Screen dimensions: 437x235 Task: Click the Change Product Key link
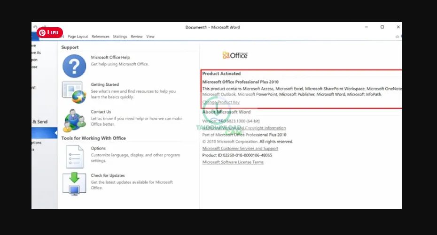pyautogui.click(x=221, y=102)
